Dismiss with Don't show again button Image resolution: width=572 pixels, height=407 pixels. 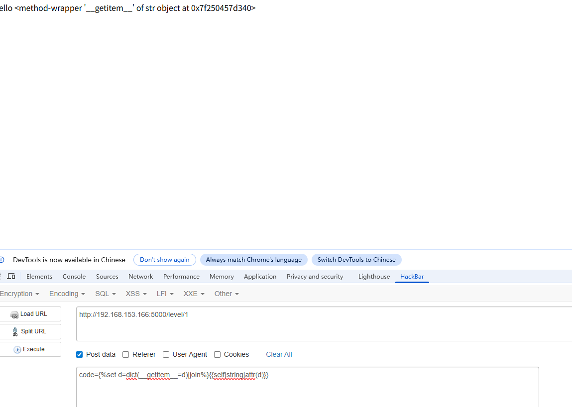point(164,260)
